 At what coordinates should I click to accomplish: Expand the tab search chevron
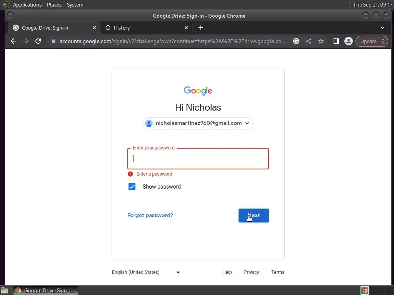tap(382, 28)
